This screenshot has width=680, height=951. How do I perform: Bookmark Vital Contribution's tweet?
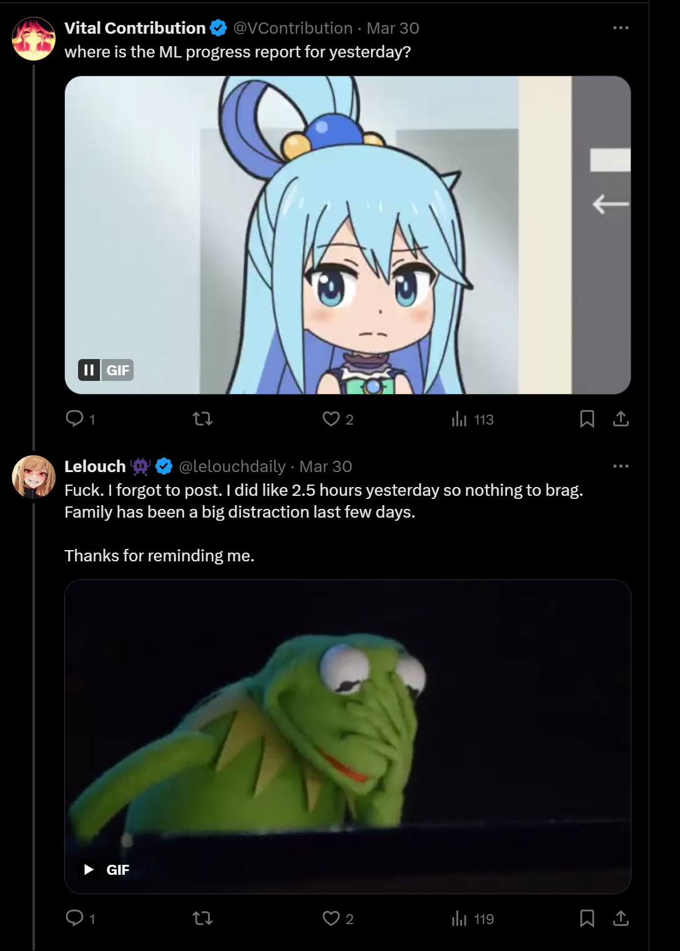tap(586, 419)
